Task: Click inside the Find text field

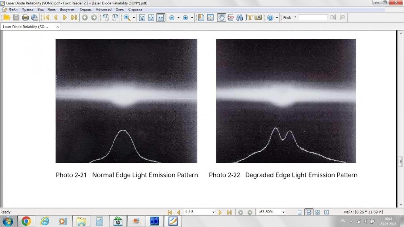Action: click(312, 18)
